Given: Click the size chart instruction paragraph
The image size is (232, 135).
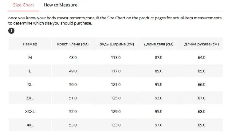Looking at the screenshot, I should coord(115,21).
